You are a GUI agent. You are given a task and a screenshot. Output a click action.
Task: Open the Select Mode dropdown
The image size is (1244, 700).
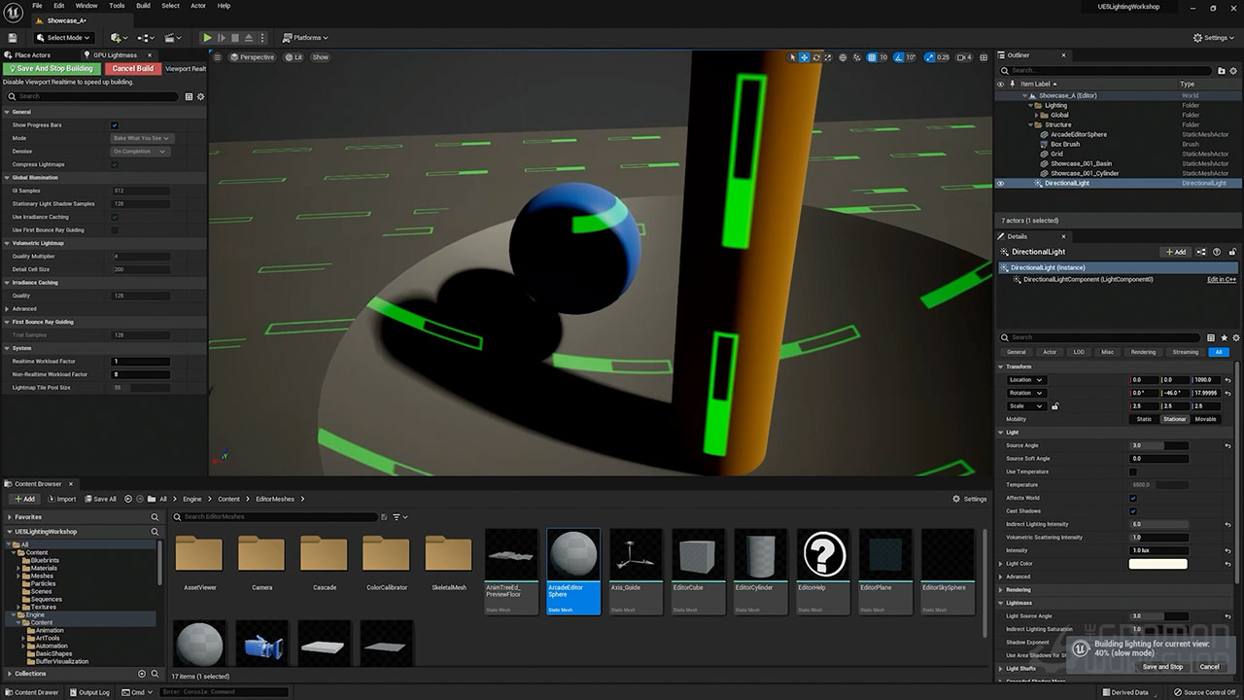point(64,38)
